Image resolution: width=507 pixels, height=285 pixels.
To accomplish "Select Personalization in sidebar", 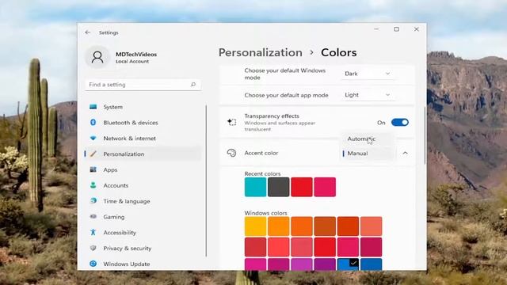I will [143, 154].
